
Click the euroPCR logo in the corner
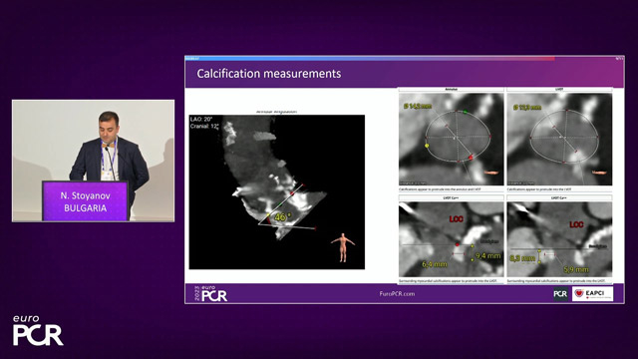(38, 330)
